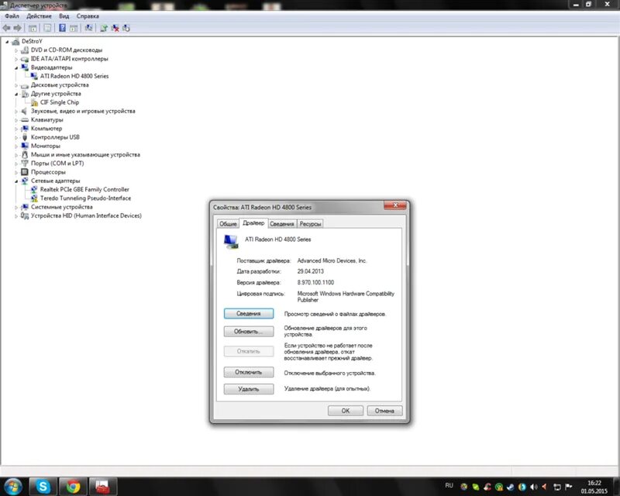Expand Устройства HID (Human Interface Devices)
Image resolution: width=620 pixels, height=496 pixels.
coord(16,215)
